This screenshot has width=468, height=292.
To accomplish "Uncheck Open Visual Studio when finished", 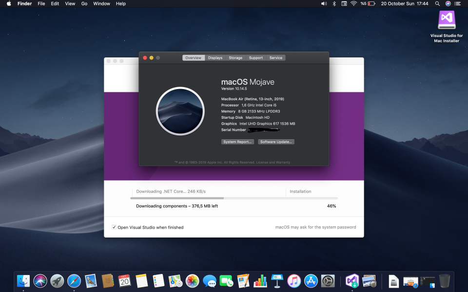I will 114,227.
